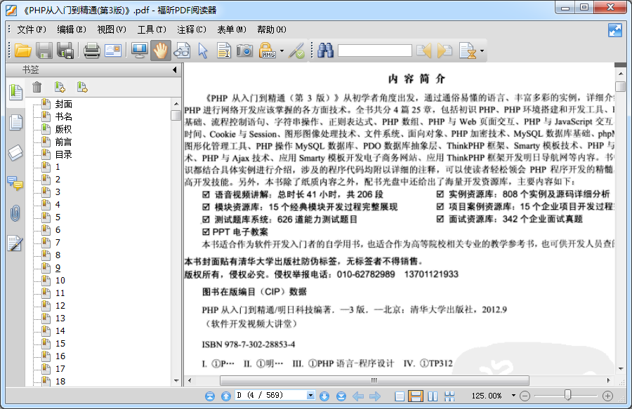Click the first add bookmark icon
The image size is (632, 409).
[60, 87]
